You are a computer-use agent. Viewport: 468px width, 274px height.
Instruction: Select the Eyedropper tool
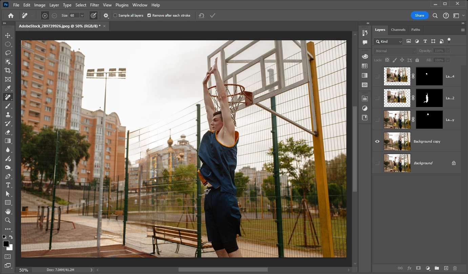(7, 88)
